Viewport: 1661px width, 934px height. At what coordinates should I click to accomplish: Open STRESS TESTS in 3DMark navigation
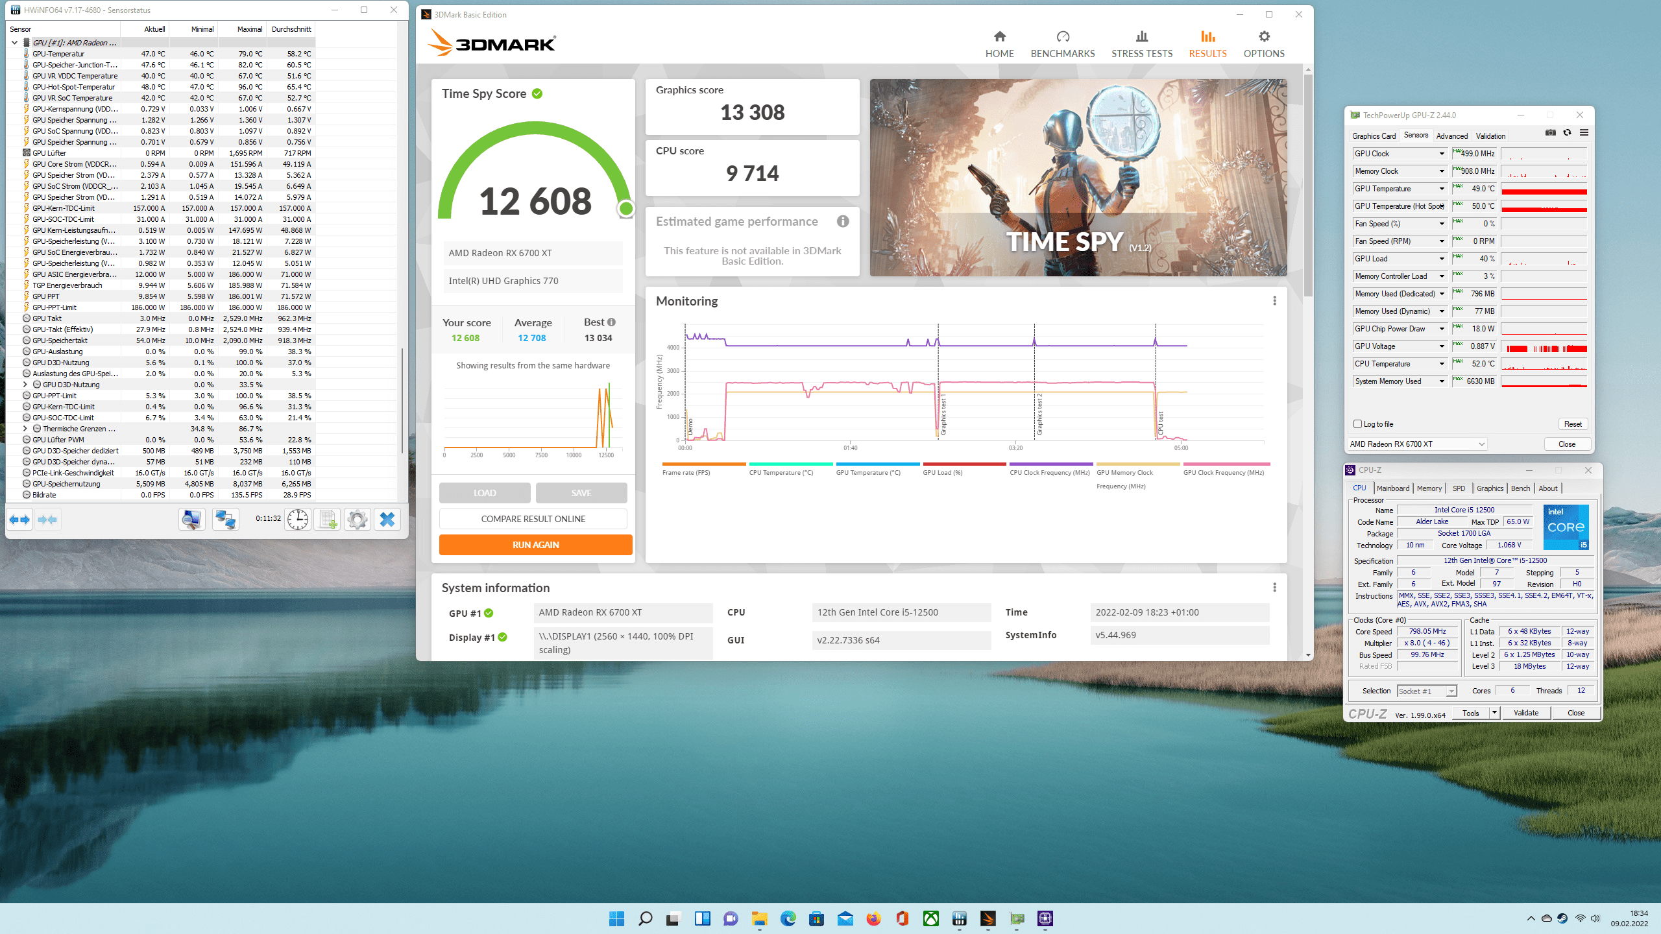pos(1142,44)
